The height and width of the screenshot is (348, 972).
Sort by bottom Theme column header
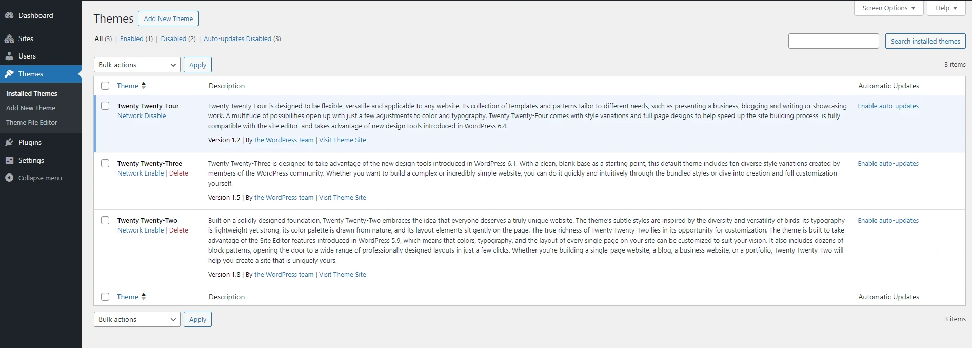(128, 297)
